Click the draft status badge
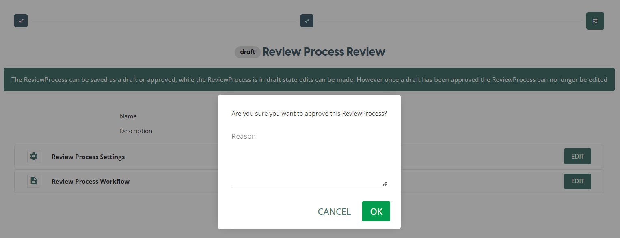This screenshot has width=620, height=238. point(247,52)
